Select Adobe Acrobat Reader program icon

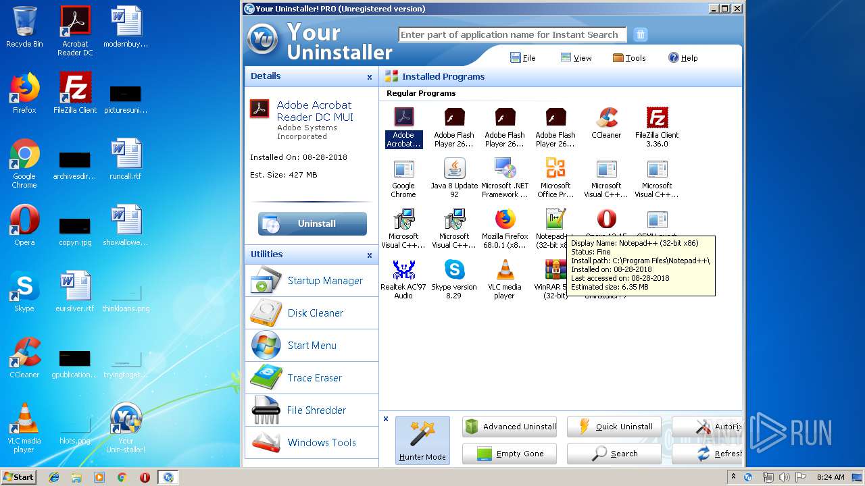click(x=403, y=127)
